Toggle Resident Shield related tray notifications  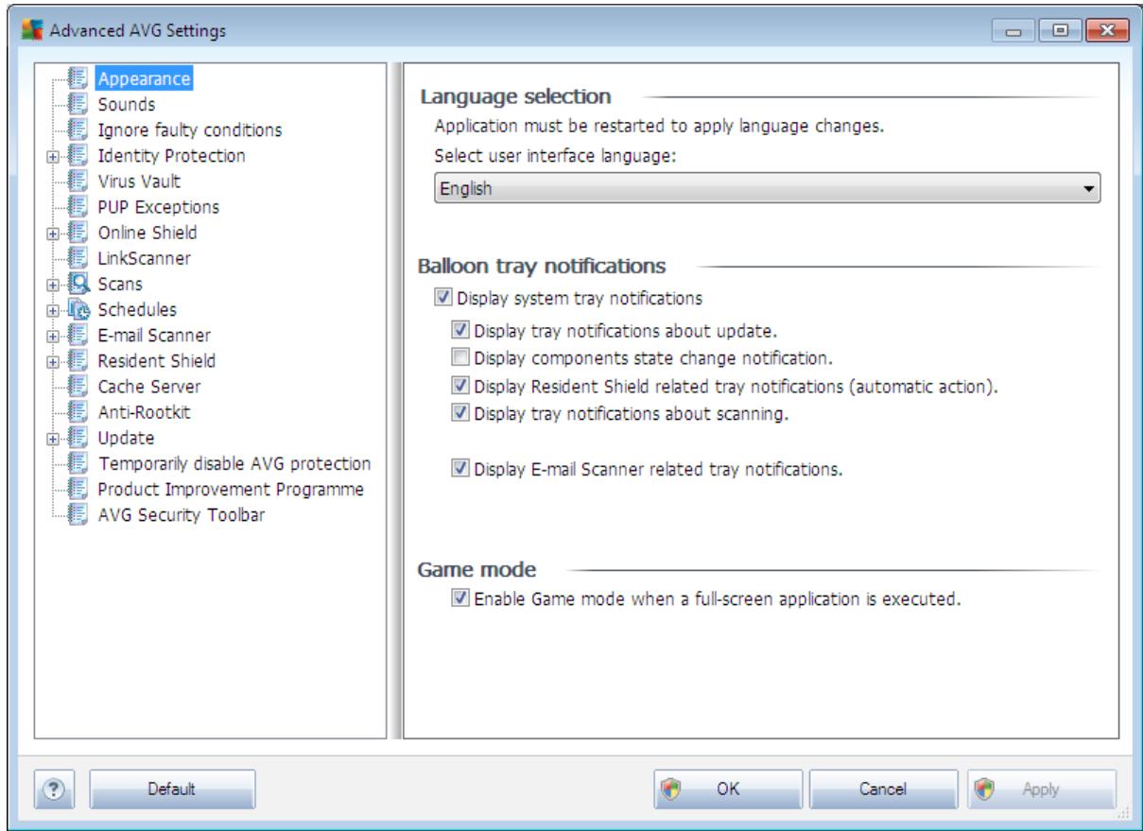(460, 386)
